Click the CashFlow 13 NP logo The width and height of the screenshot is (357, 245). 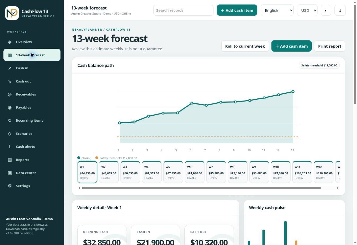tap(12, 13)
